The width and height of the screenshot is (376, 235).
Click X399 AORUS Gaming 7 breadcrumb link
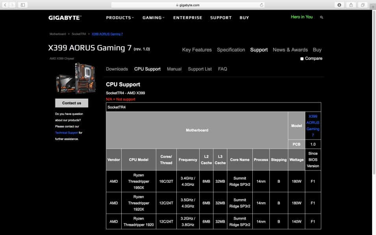pyautogui.click(x=107, y=34)
